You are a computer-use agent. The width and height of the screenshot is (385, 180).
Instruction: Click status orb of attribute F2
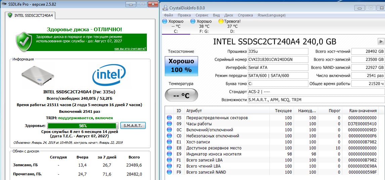[169, 166]
